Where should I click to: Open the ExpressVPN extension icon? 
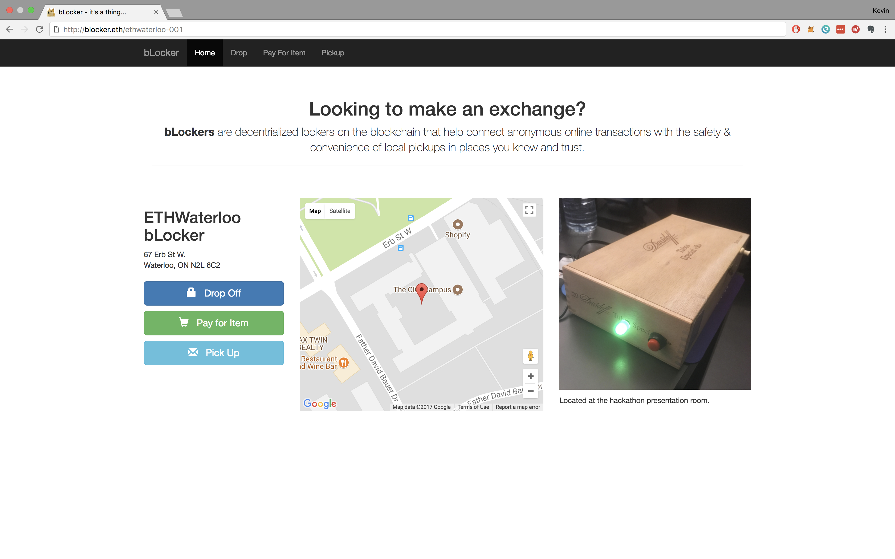point(855,30)
